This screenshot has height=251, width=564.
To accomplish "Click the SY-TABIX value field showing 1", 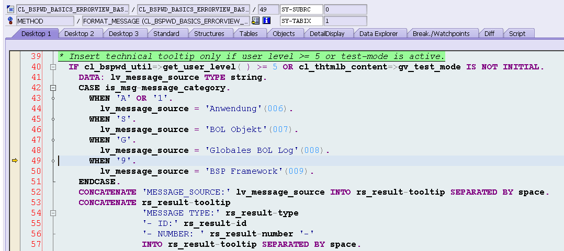I will [345, 21].
